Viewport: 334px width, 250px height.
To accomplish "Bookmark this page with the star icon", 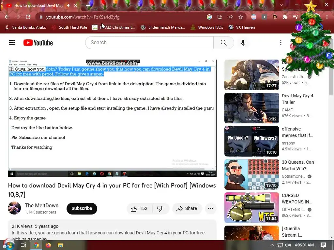I will point(240,17).
